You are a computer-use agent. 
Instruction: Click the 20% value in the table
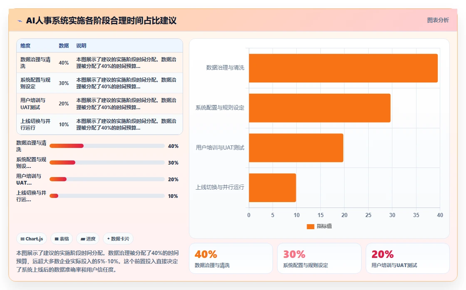(64, 104)
